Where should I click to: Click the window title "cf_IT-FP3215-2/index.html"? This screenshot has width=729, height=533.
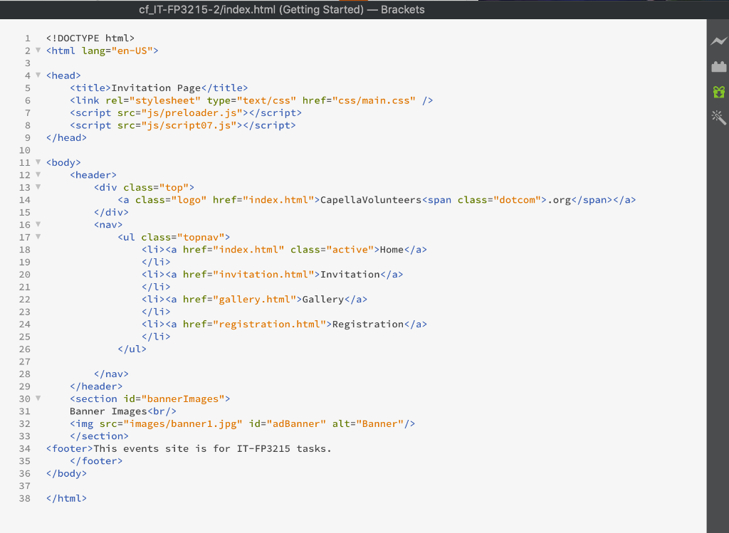(207, 10)
